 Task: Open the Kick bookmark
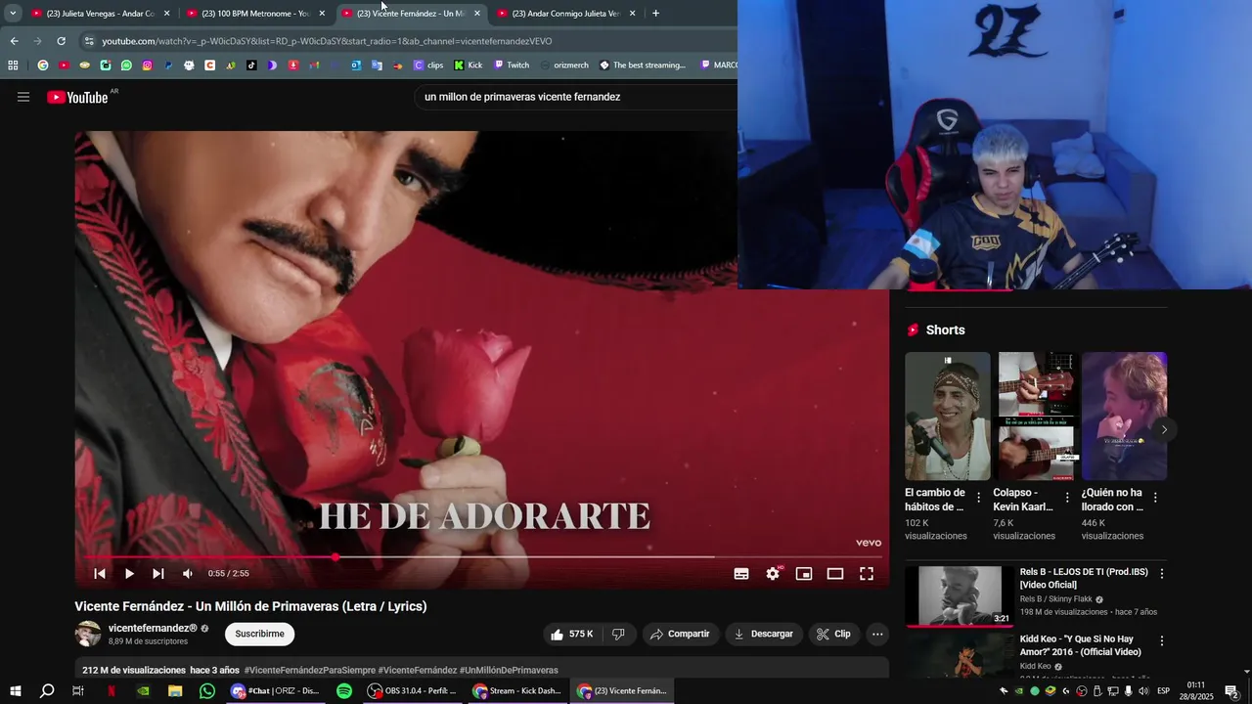point(469,66)
